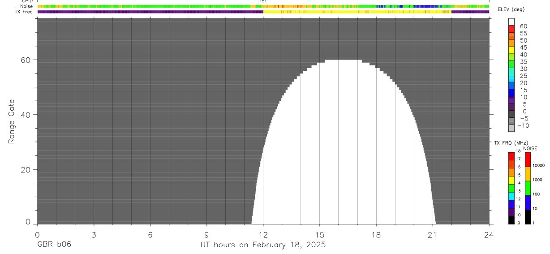Click the '50' label on the ELEV colorbar

click(x=524, y=41)
